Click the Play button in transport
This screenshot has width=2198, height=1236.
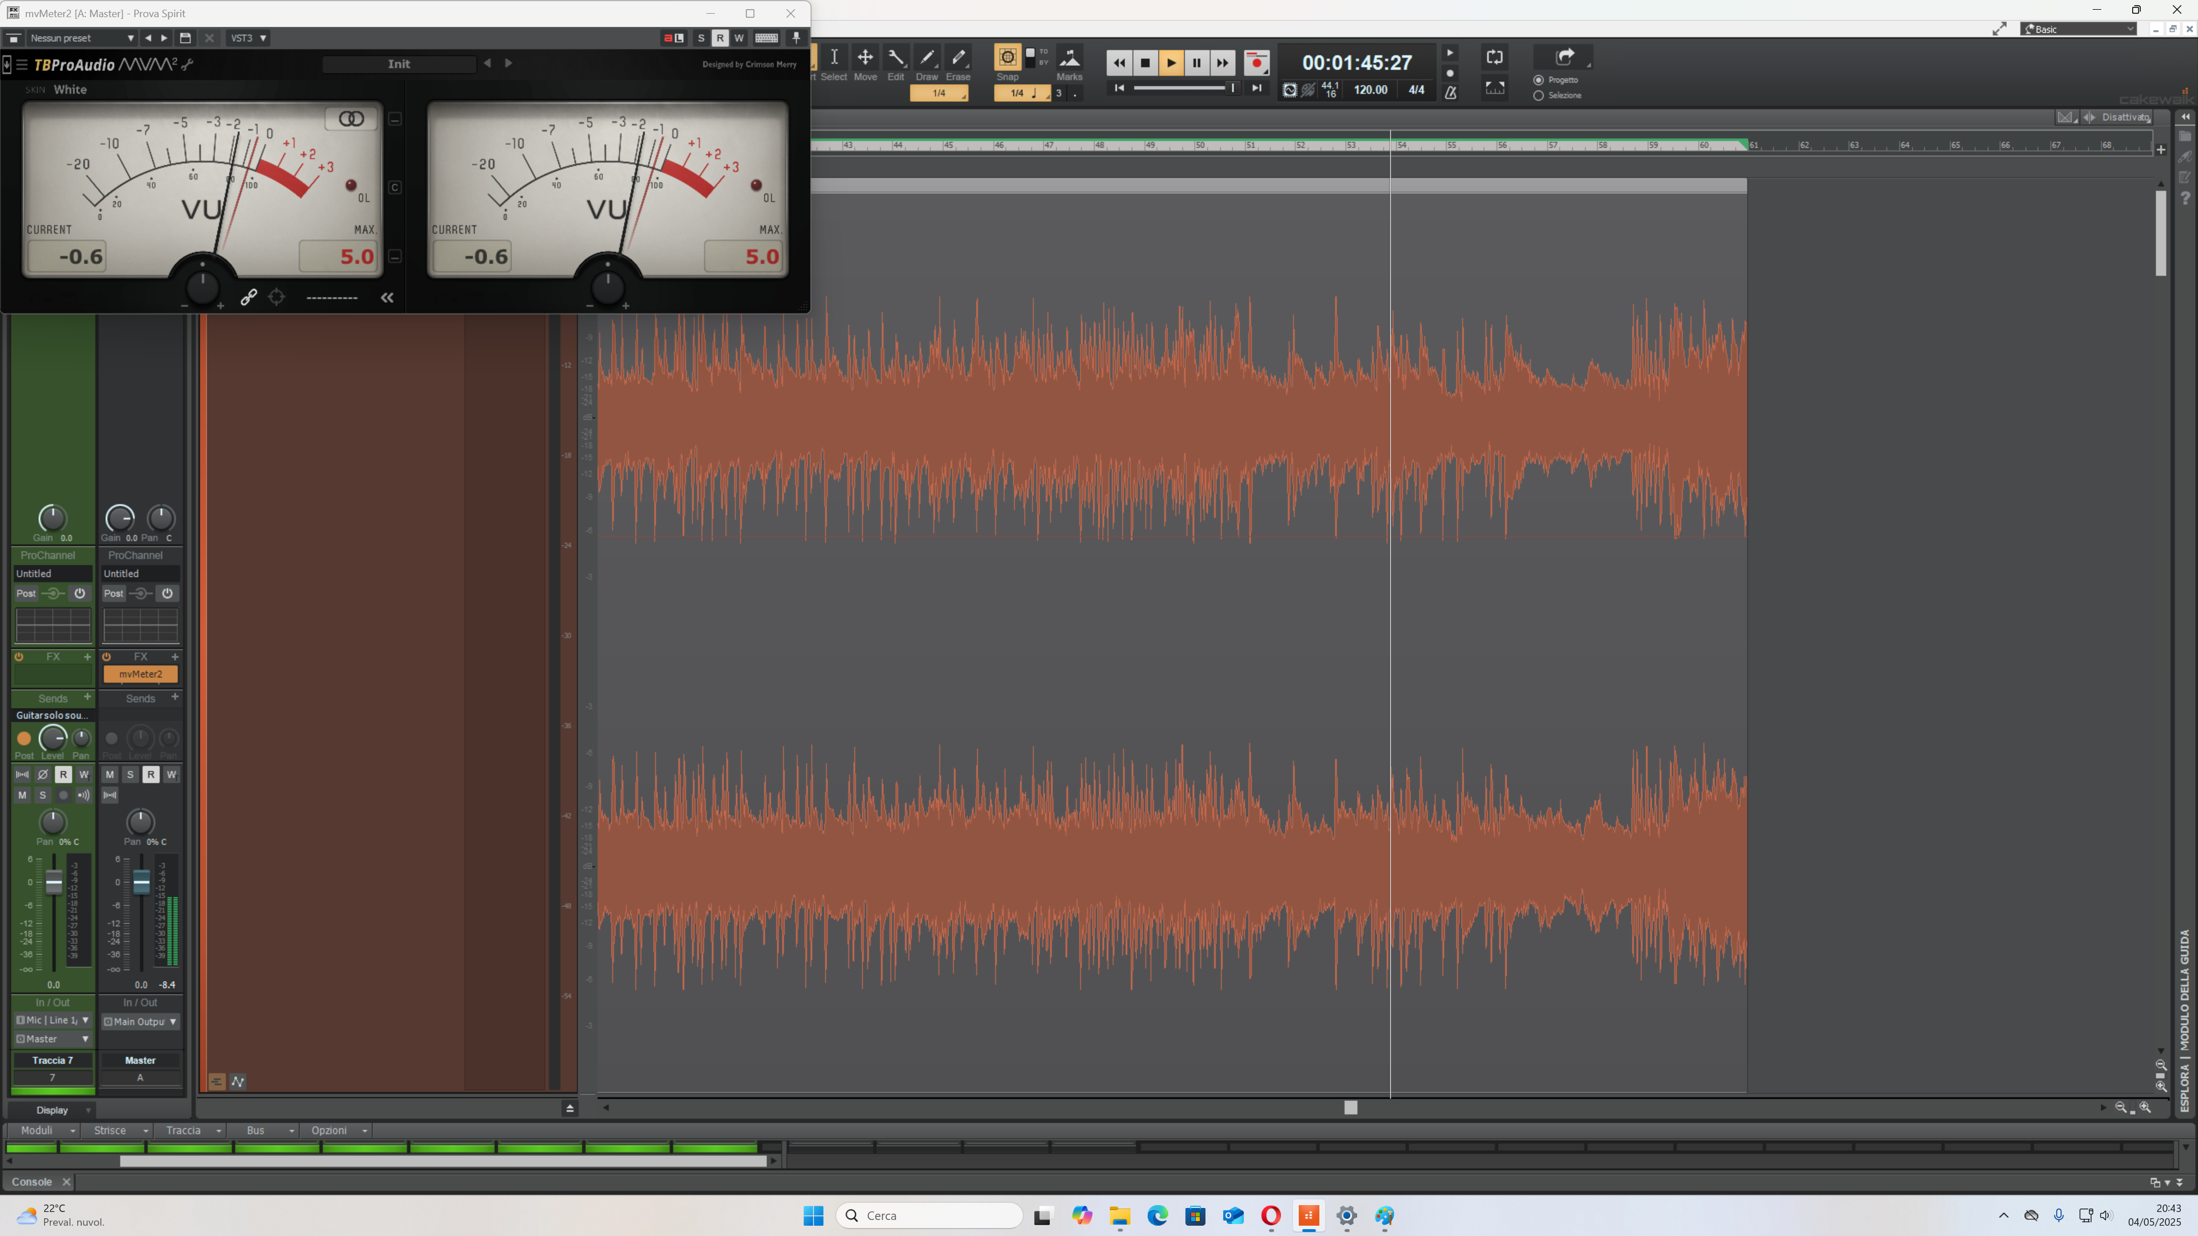click(1171, 62)
